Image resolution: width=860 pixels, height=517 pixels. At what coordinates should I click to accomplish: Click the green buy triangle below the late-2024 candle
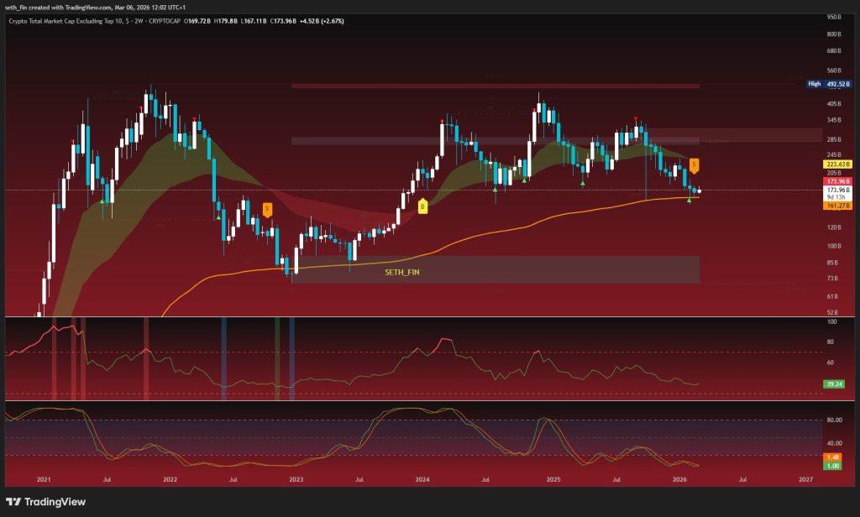pyautogui.click(x=525, y=180)
